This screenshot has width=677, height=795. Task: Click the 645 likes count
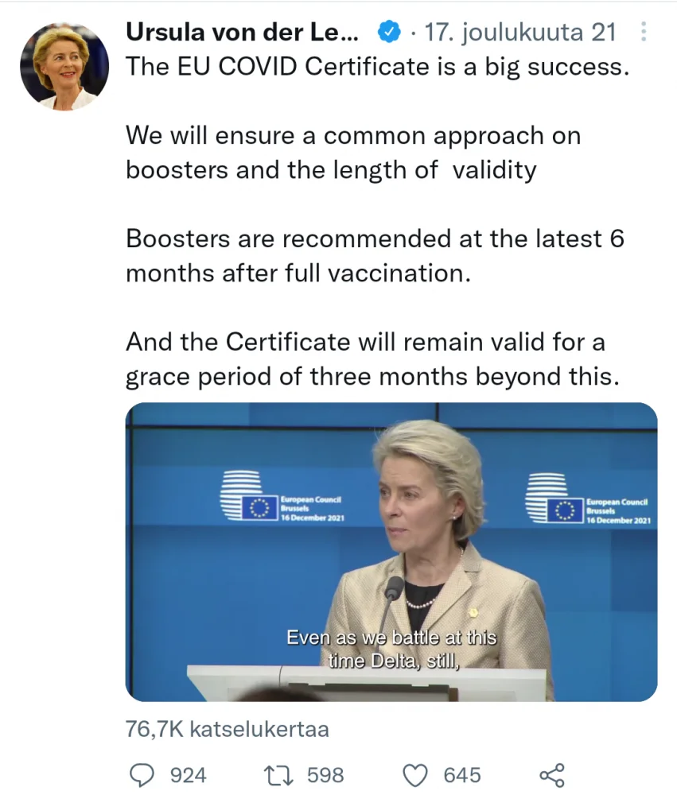coord(462,775)
